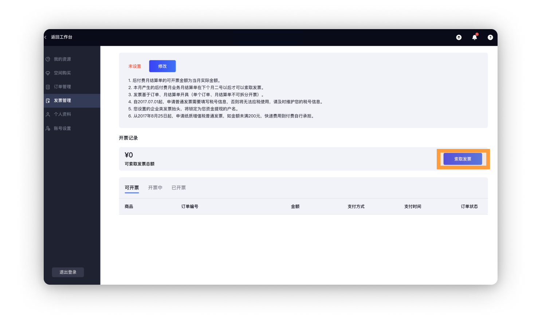This screenshot has height=316, width=542.
Task: Click the 索取发票 button
Action: click(x=463, y=159)
